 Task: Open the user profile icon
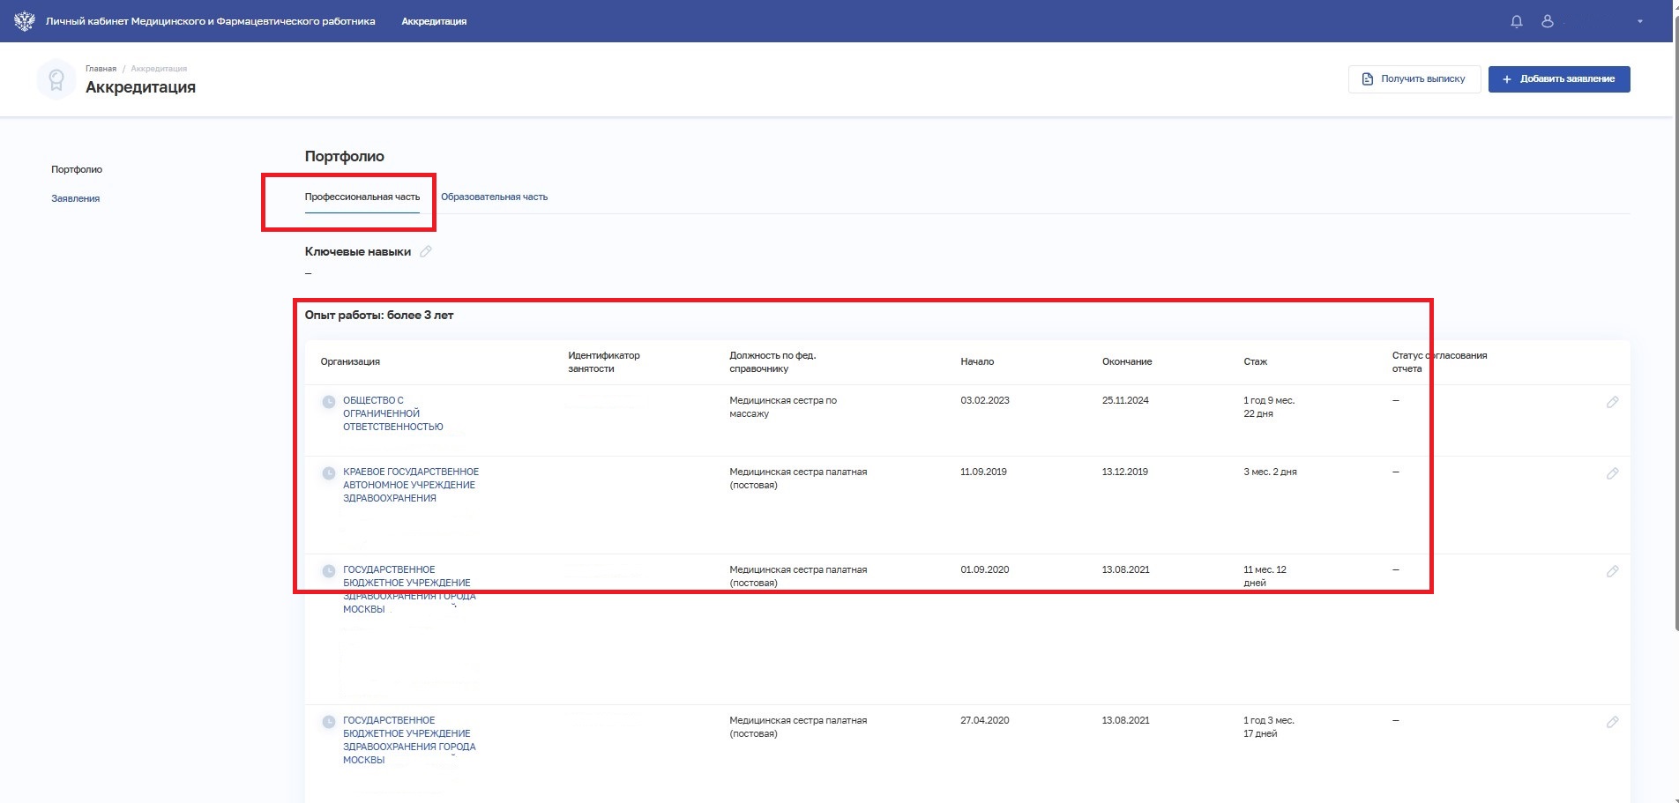pyautogui.click(x=1547, y=21)
